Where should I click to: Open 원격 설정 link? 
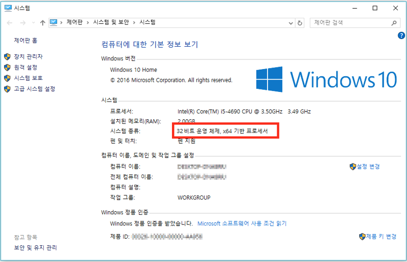point(25,68)
